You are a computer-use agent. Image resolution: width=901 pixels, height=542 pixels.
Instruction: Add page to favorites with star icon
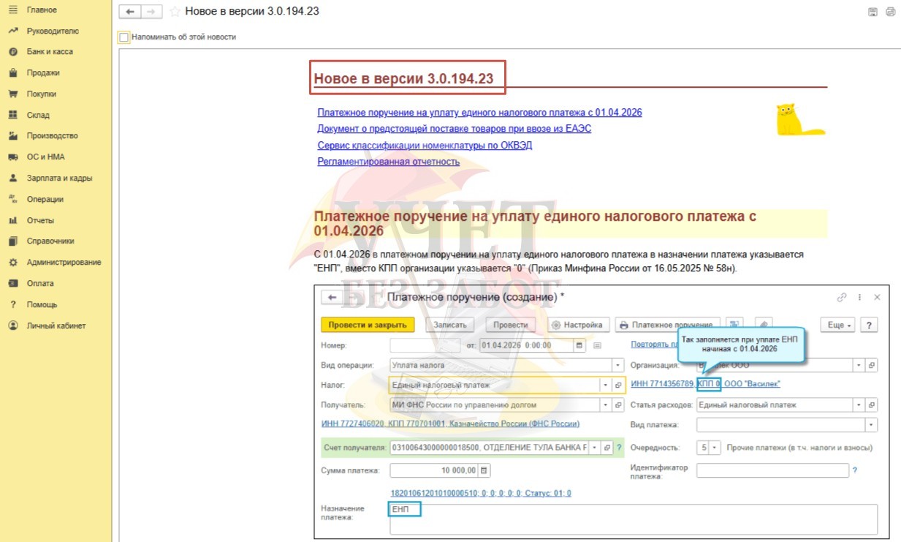[175, 12]
